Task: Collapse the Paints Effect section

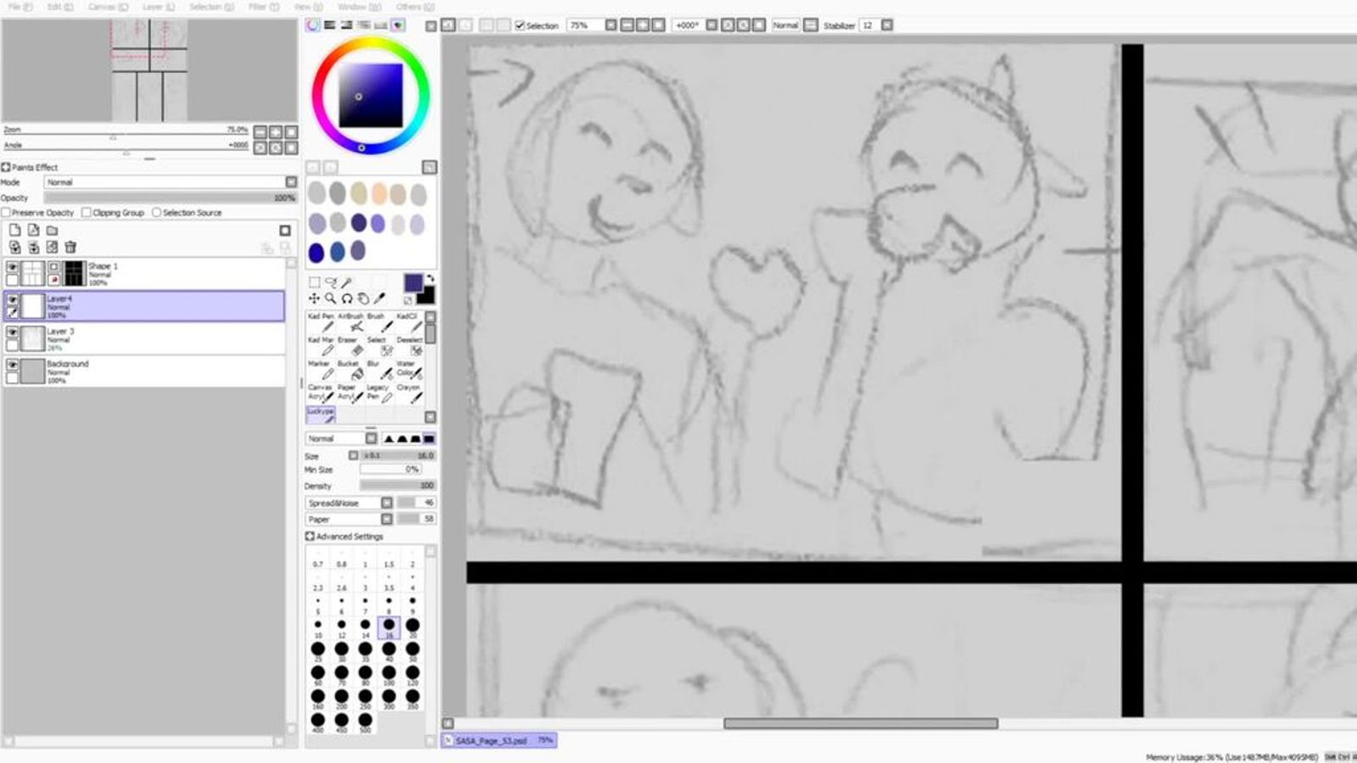Action: [6, 168]
